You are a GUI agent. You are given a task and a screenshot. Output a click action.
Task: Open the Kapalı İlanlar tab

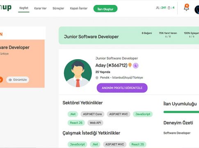(x=79, y=8)
